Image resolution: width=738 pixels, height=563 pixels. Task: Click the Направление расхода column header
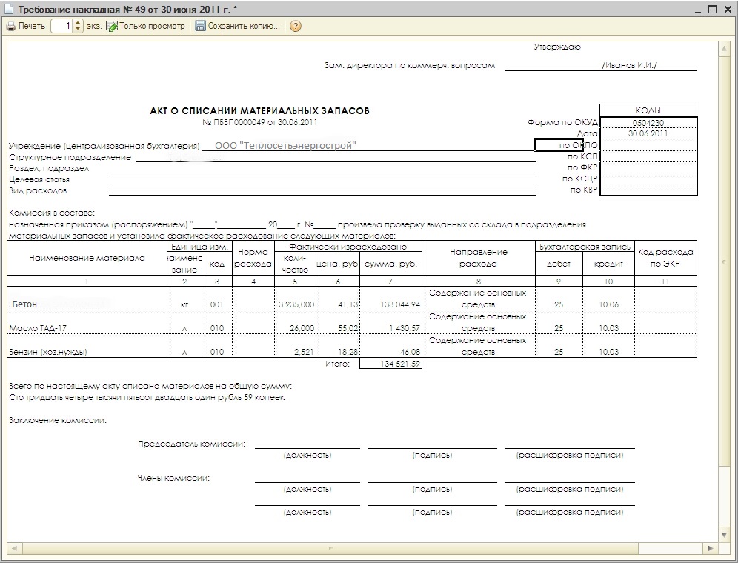(478, 258)
